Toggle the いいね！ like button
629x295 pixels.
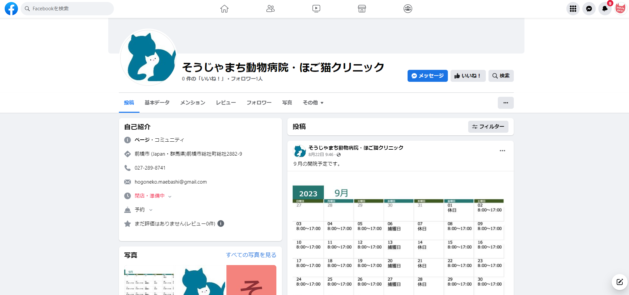(x=468, y=76)
